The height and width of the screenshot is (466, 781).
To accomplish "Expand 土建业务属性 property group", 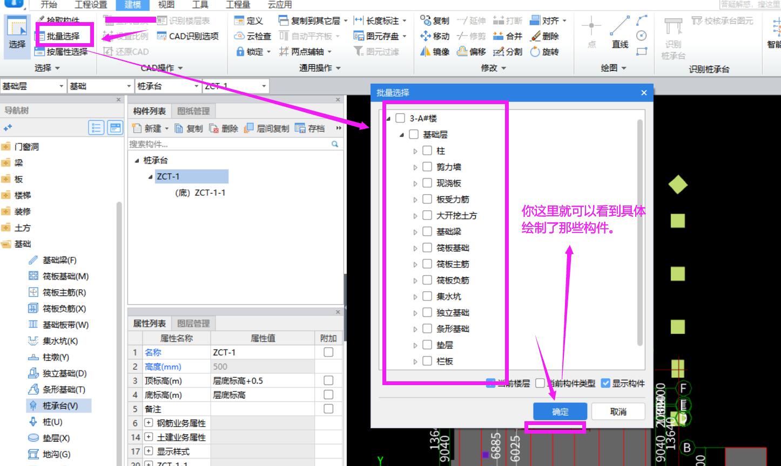I will coord(149,437).
